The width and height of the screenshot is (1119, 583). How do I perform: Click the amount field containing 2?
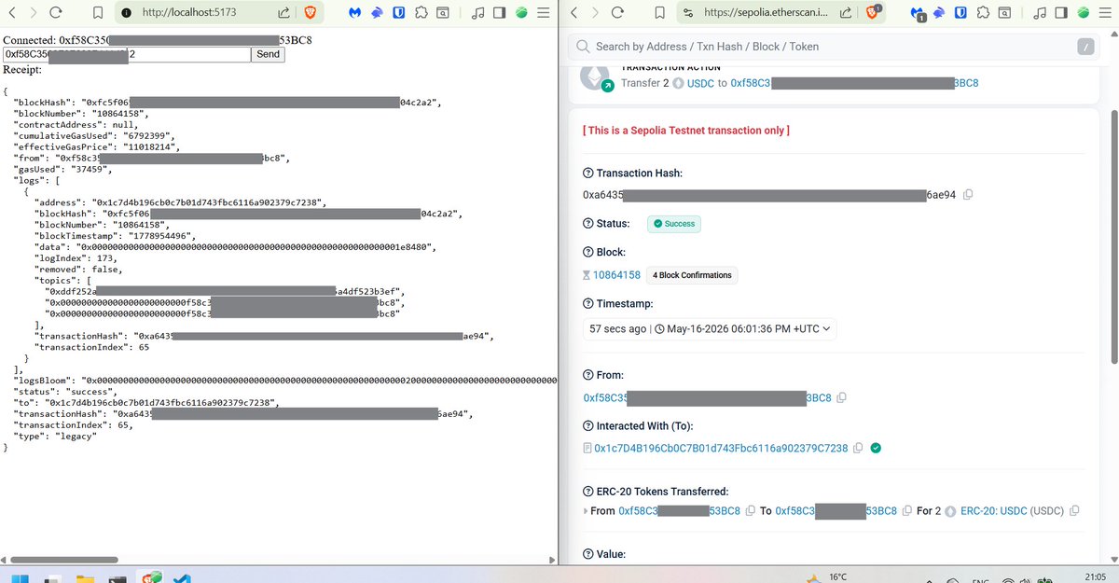188,55
